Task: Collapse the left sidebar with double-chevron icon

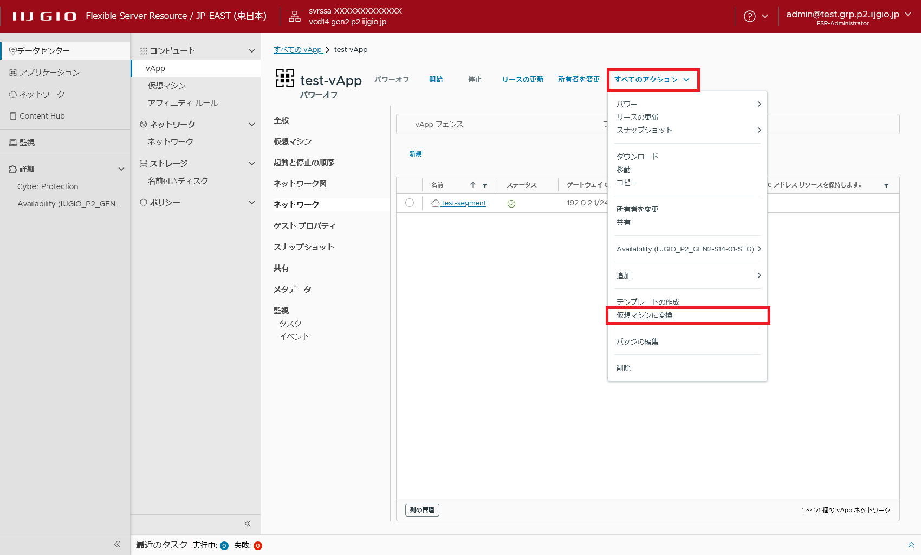Action: (x=117, y=544)
